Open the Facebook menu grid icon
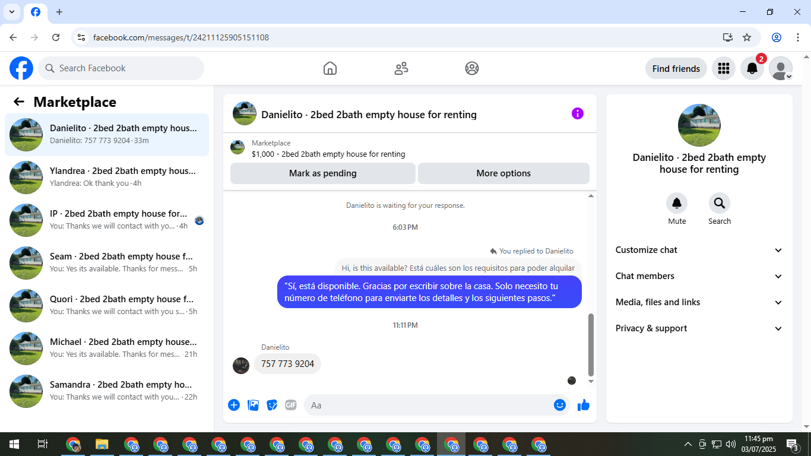 pos(723,68)
